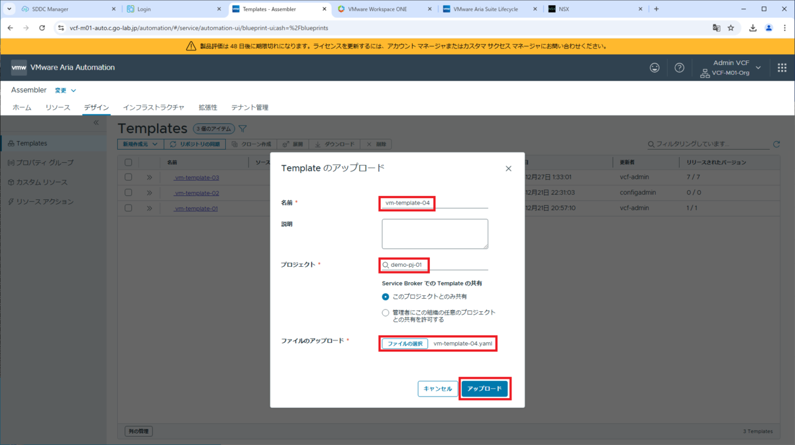Switch to the テナント管理 tab
The height and width of the screenshot is (445, 795).
tap(250, 107)
